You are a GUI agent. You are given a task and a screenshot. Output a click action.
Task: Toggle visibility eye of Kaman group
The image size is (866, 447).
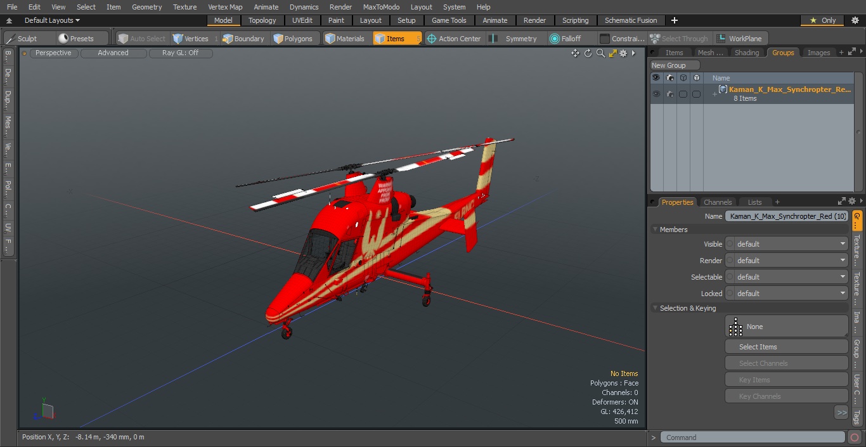pos(656,94)
